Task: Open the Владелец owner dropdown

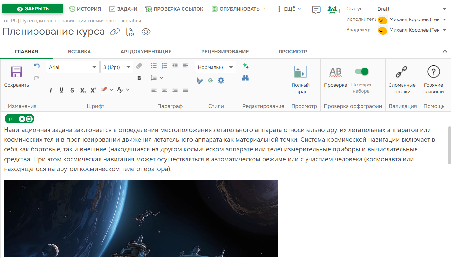Action: (x=413, y=30)
